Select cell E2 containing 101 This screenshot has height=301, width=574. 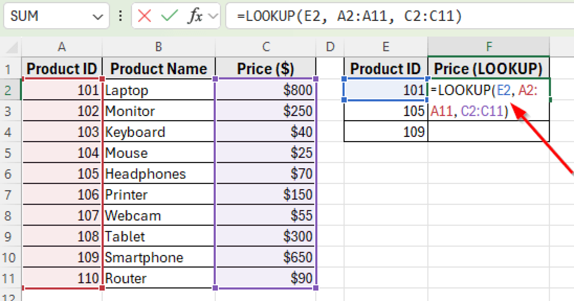(x=385, y=90)
